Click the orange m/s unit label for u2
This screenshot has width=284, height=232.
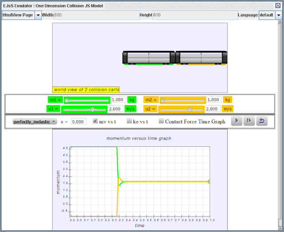pos(228,109)
